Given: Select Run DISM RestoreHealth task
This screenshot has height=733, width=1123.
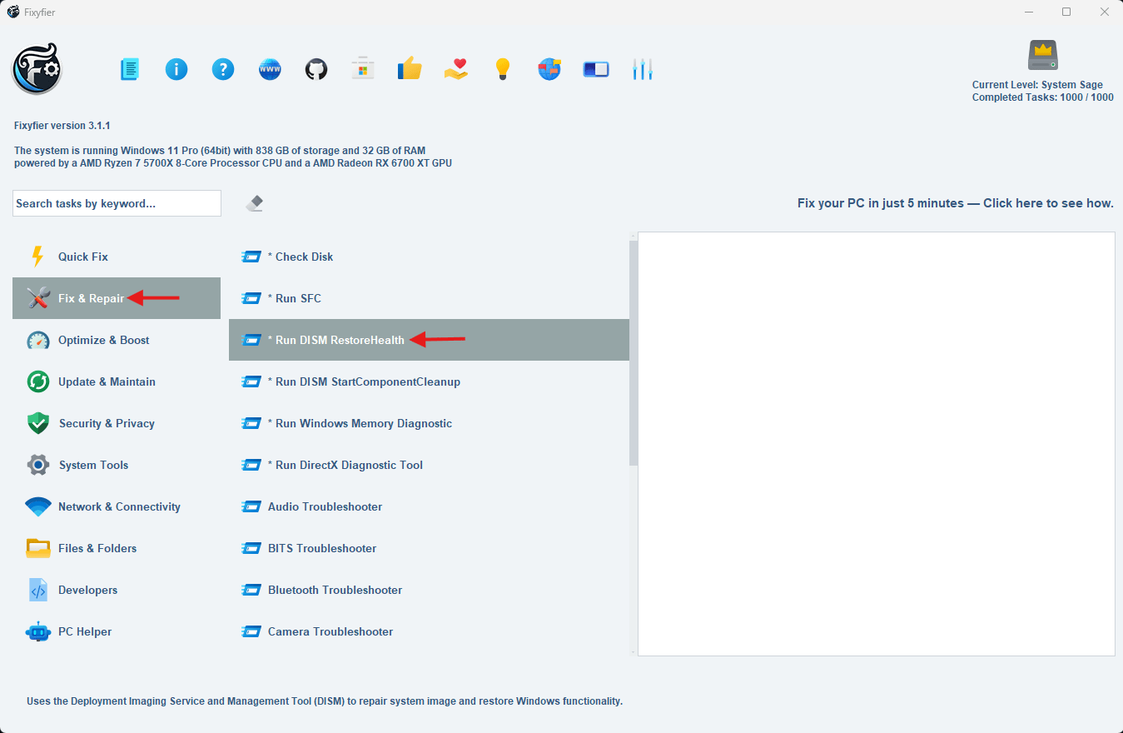Looking at the screenshot, I should pyautogui.click(x=429, y=340).
